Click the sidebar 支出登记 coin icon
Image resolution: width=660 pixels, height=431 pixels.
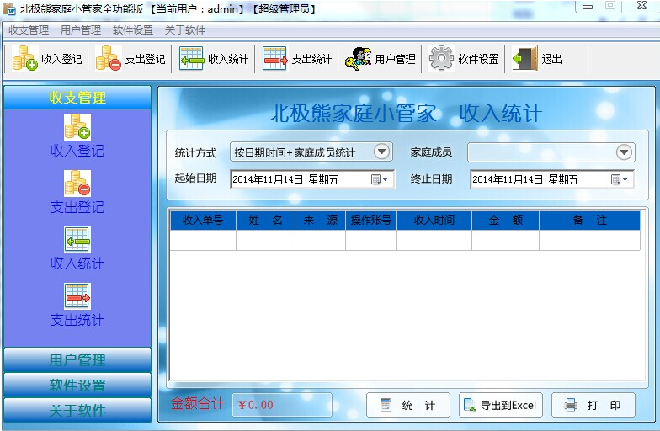click(x=77, y=184)
